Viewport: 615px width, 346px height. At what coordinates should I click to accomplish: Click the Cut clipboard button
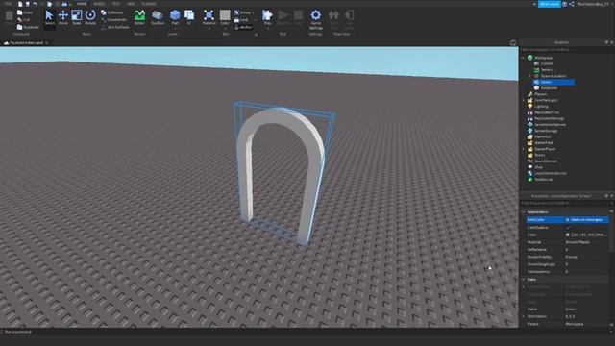point(23,19)
